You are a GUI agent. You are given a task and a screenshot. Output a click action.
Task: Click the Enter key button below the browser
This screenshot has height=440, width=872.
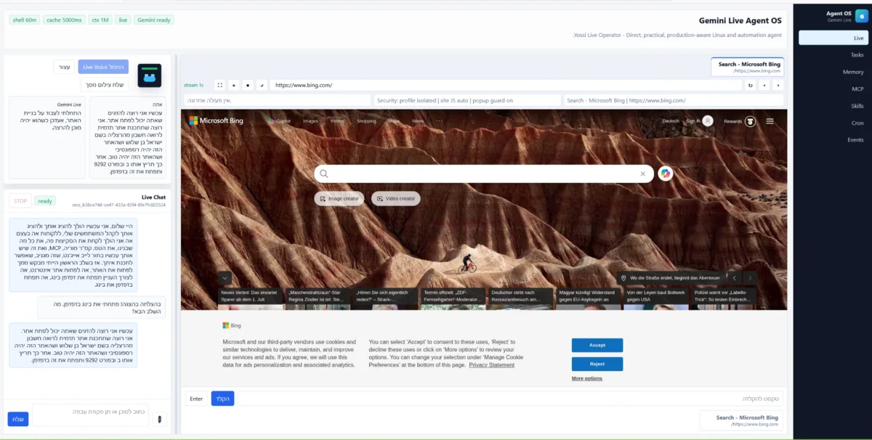point(196,399)
